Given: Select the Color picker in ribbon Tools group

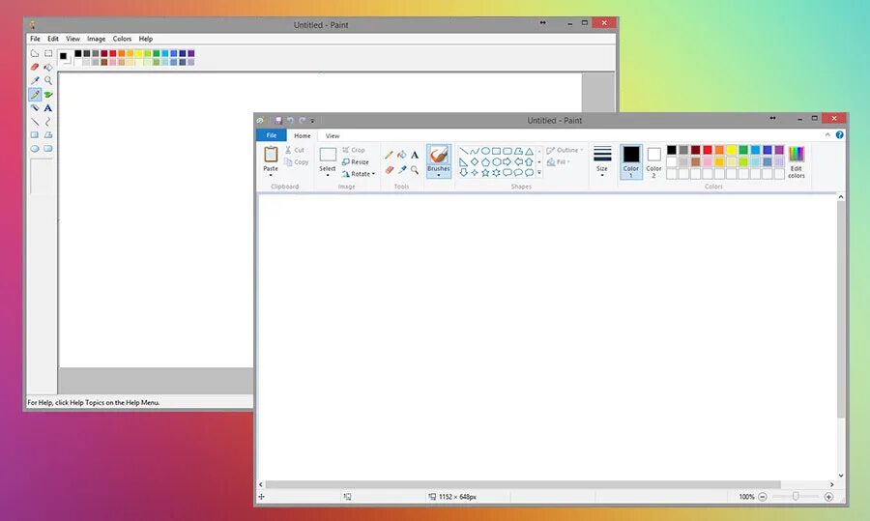Looking at the screenshot, I should click(x=402, y=170).
